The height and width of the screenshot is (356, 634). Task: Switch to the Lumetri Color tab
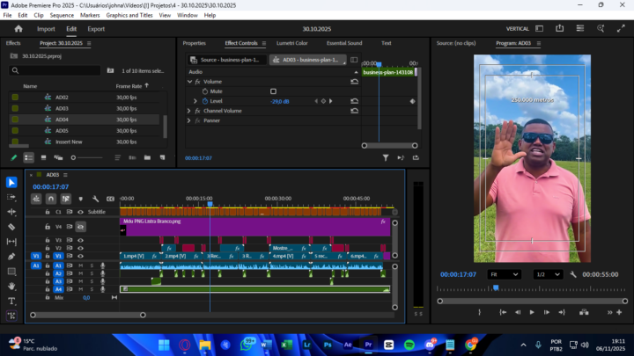point(291,42)
